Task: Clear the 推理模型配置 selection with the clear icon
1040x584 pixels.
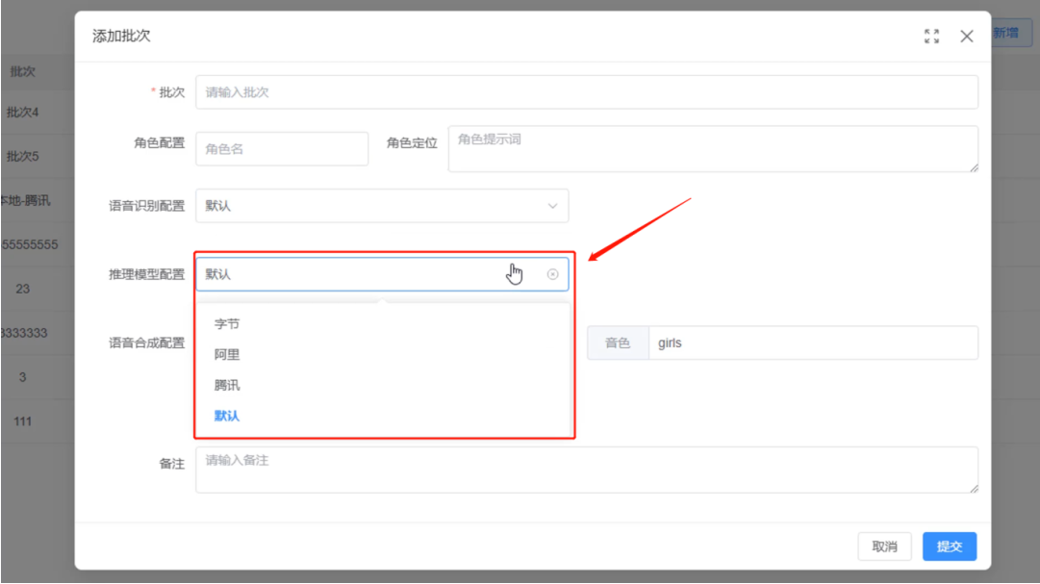Action: point(552,274)
